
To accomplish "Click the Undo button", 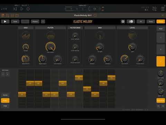I will coord(15,22).
